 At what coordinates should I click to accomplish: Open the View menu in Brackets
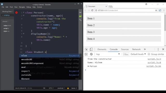tap(16, 7)
